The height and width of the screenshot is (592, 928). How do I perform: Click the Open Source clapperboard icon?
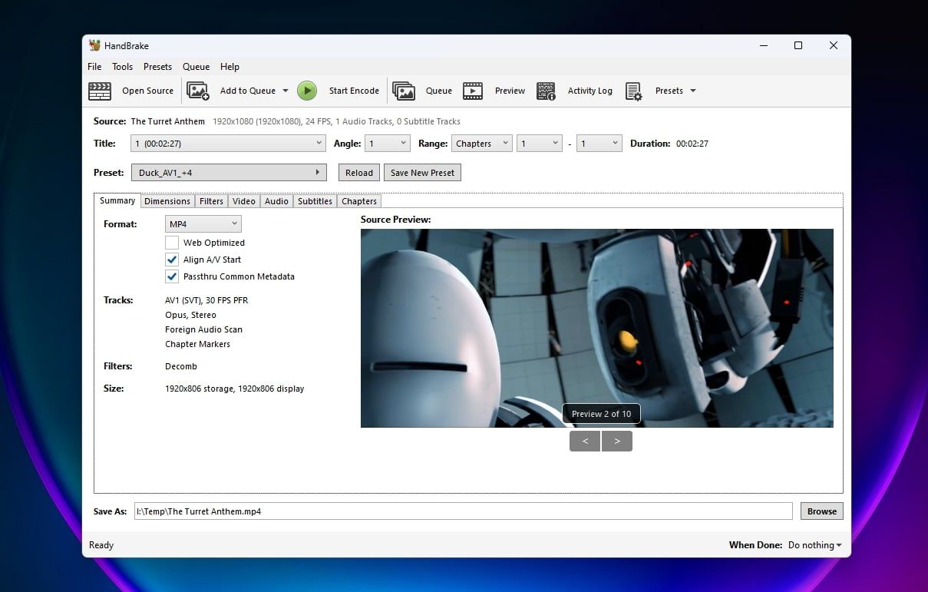[x=100, y=91]
